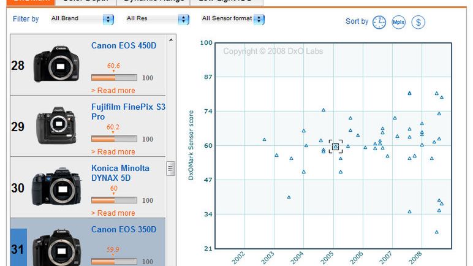Click Read more under Fujifilm FinePix S3 Pro
This screenshot has width=473, height=266.
point(113,152)
